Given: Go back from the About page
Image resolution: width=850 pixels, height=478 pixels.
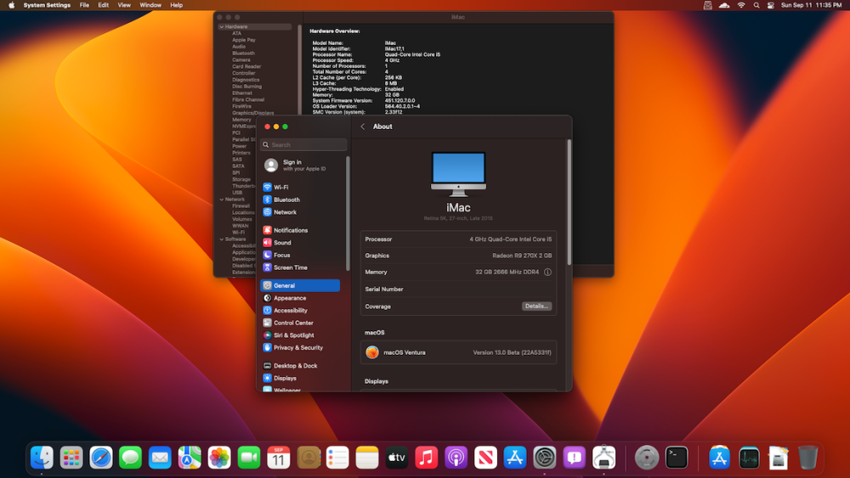Looking at the screenshot, I should pyautogui.click(x=363, y=127).
